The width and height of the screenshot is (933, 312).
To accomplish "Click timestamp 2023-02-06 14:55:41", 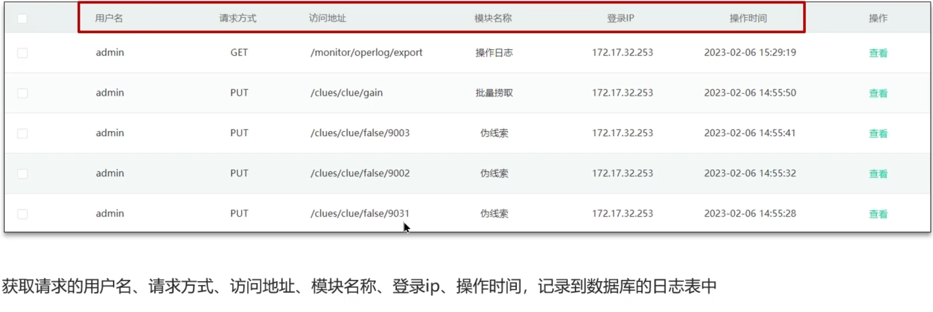I will pos(750,133).
